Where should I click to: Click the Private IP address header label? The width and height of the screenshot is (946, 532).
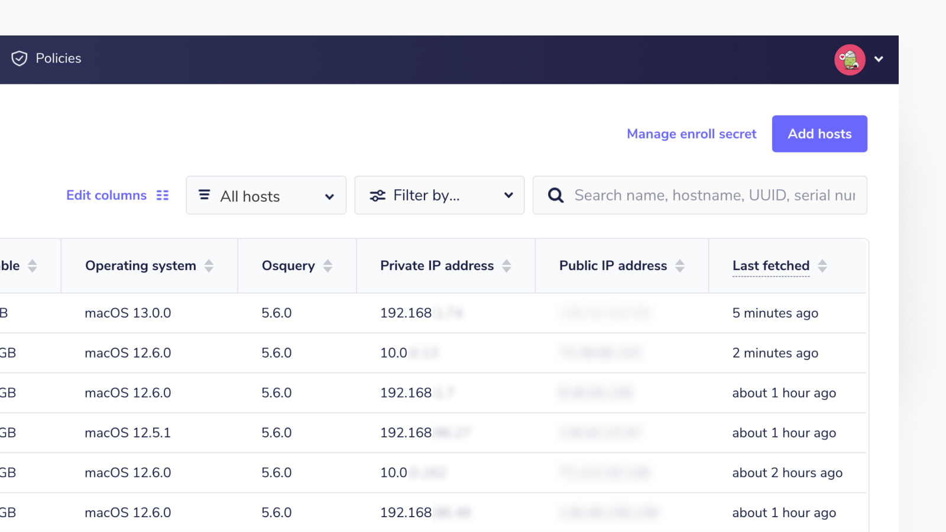[x=437, y=266]
